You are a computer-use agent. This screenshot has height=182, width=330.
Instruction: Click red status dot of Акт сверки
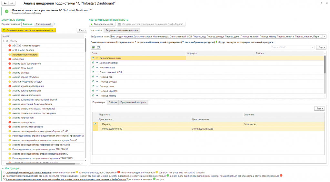pyautogui.click(x=10, y=59)
